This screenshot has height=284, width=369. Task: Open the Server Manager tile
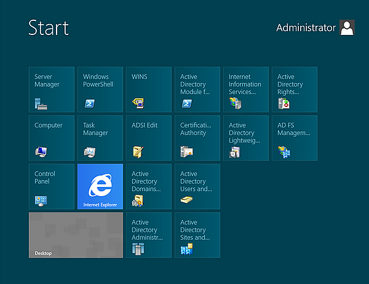(52, 89)
